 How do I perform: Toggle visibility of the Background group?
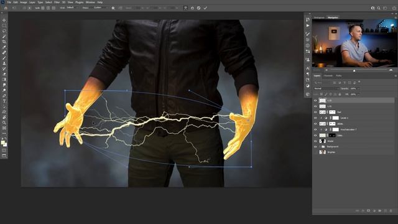click(315, 147)
